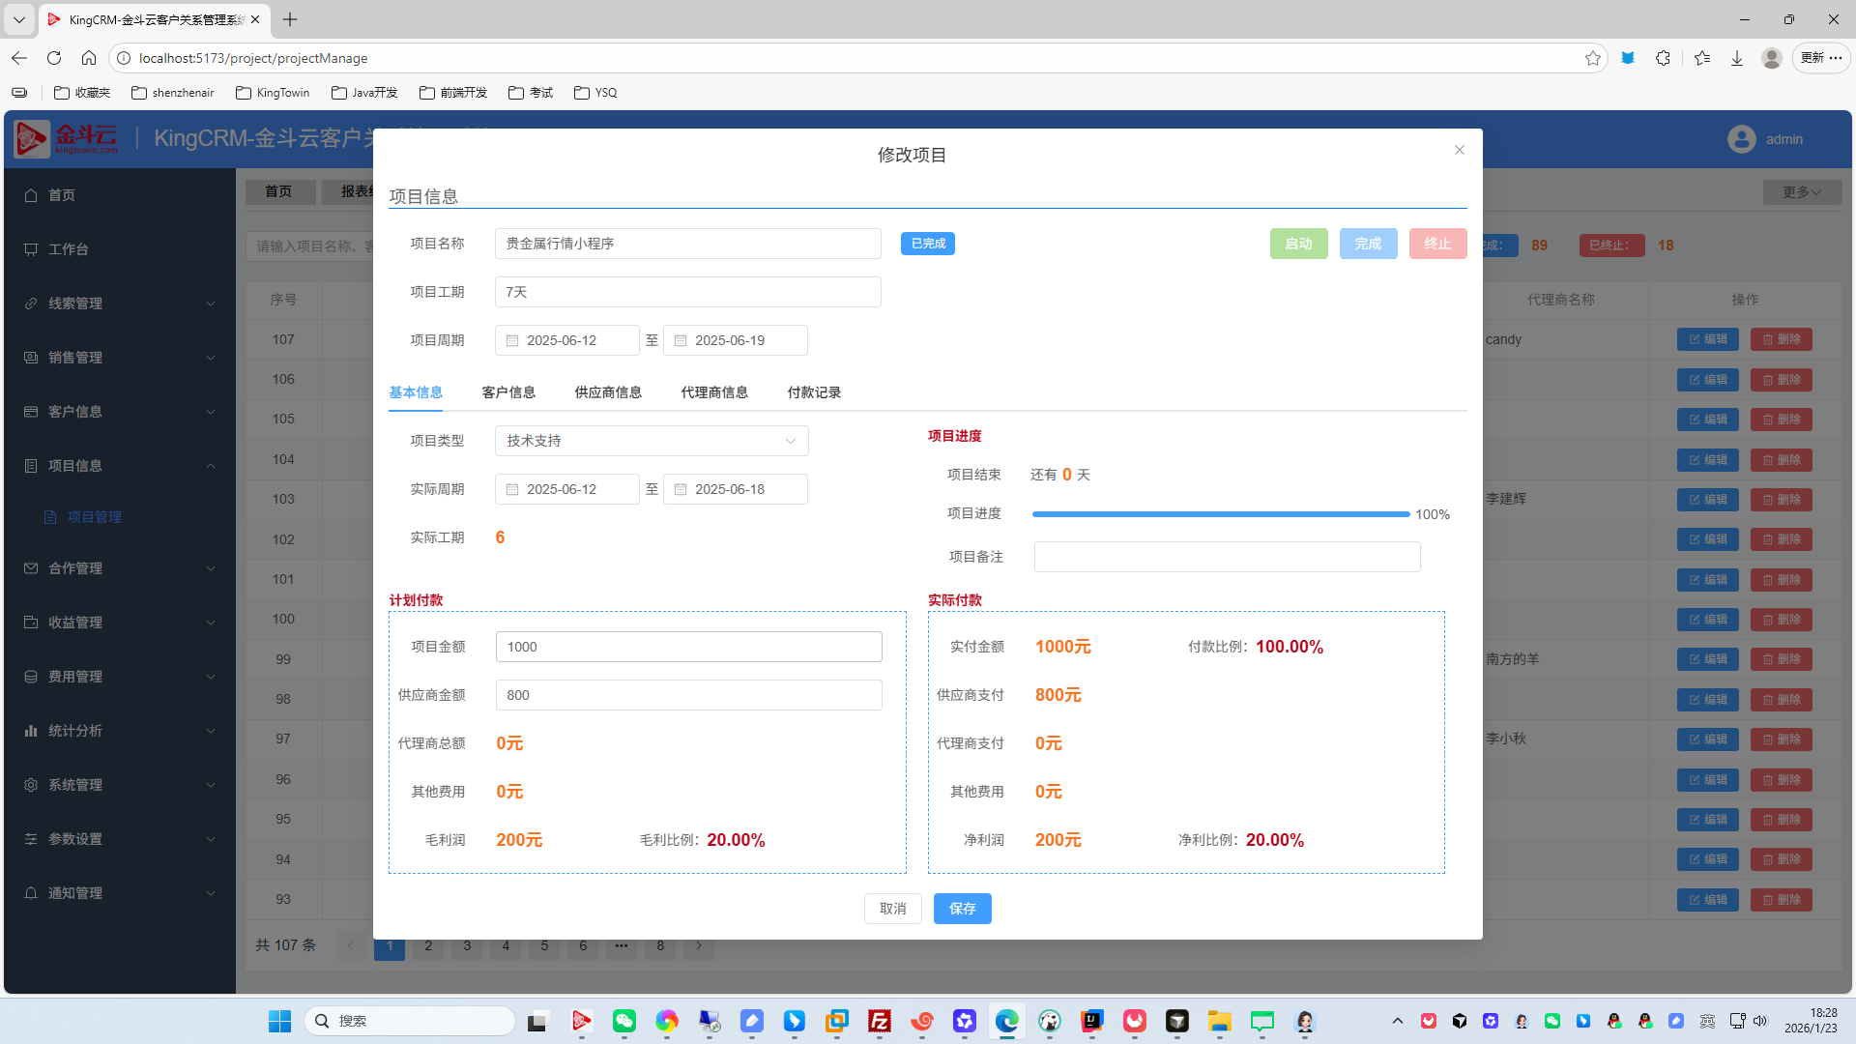Click the blue 保存 button

point(962,909)
